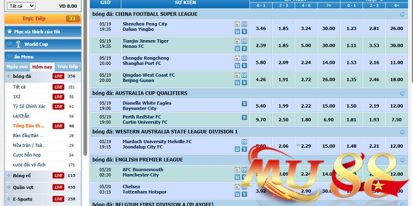Click LIVE badge next to Quần vợt
This screenshot has width=413, height=206.
(58, 187)
